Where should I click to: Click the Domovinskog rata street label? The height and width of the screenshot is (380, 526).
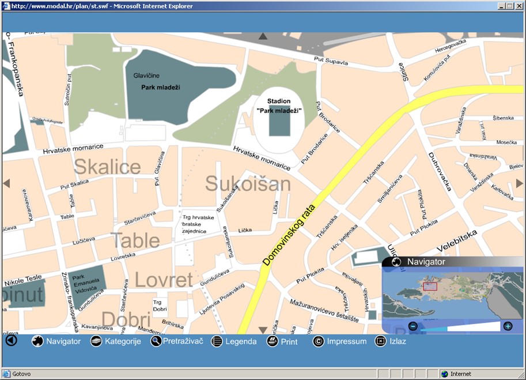tap(289, 235)
